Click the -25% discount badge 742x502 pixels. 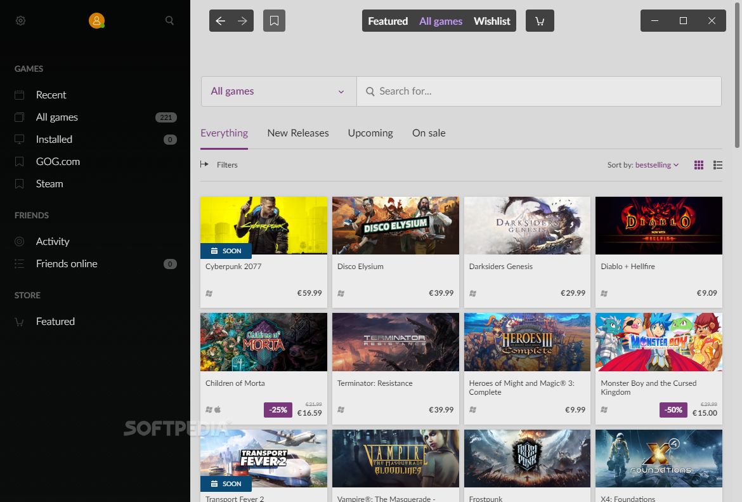click(x=278, y=409)
